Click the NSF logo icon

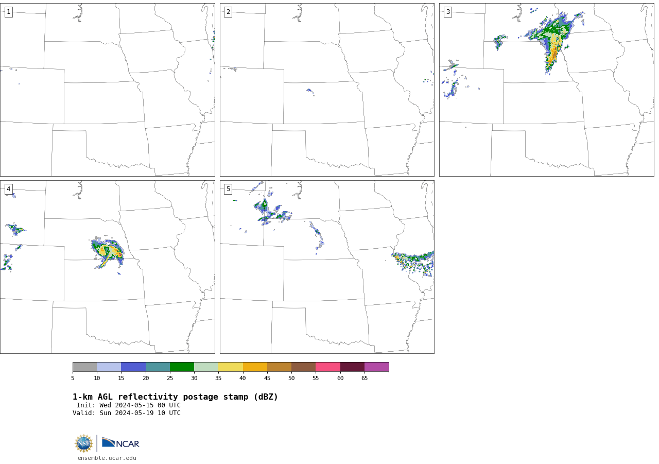coord(84,443)
